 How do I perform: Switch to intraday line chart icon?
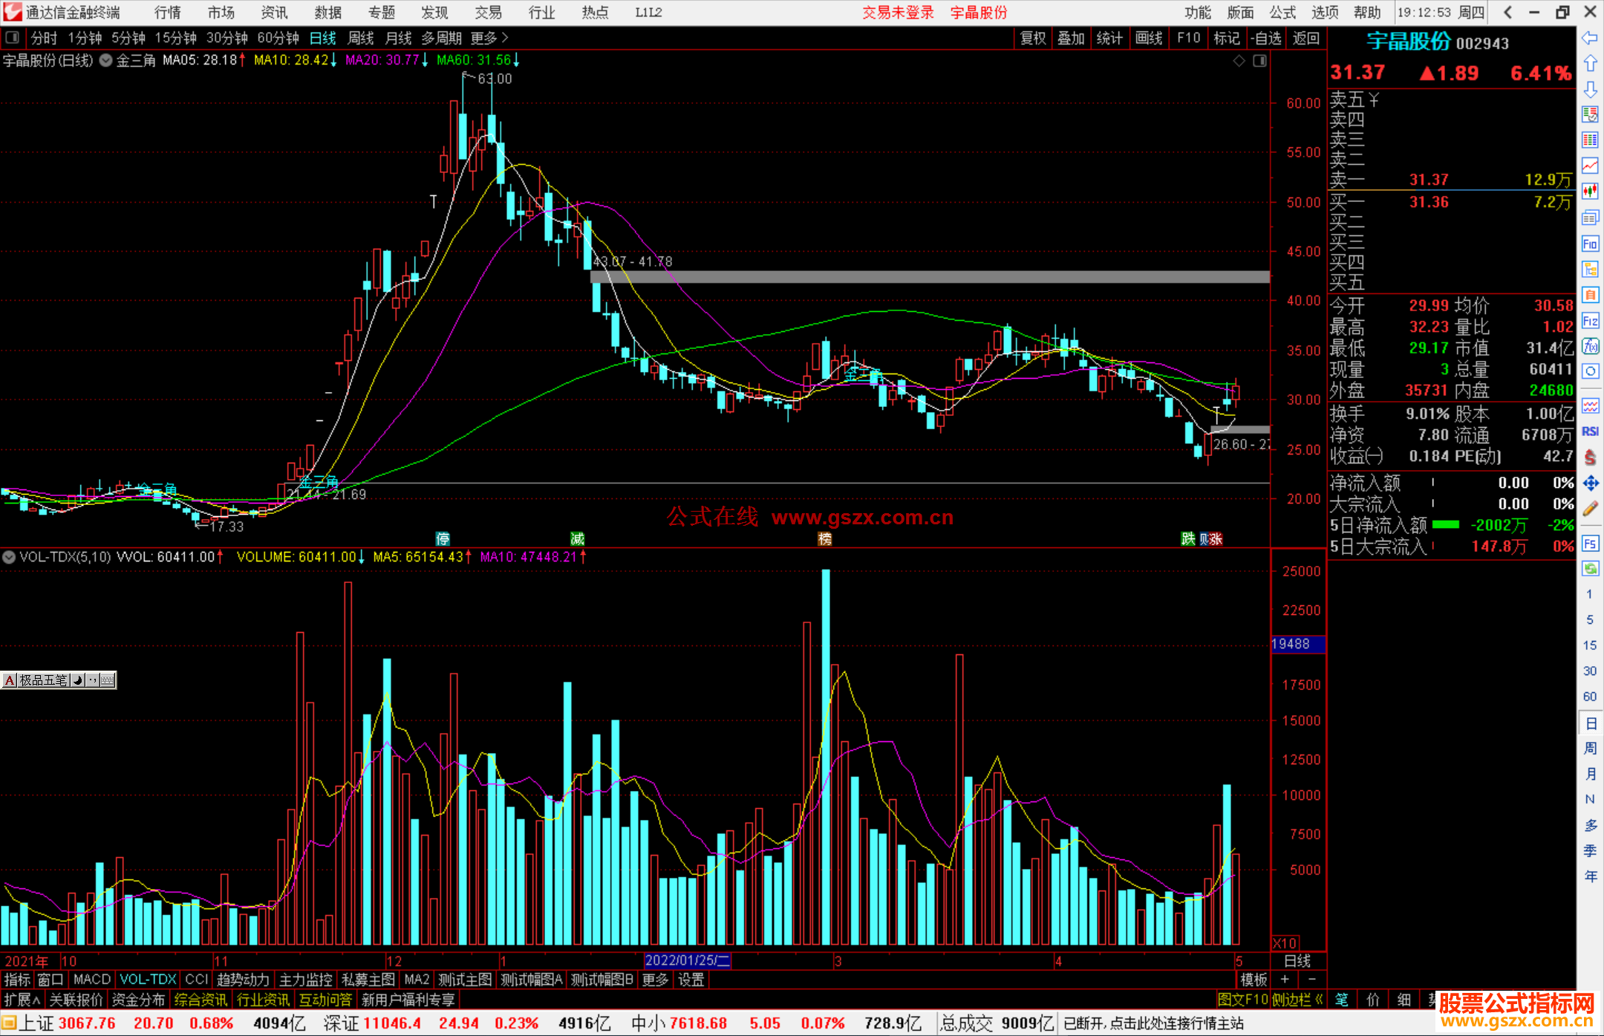pyautogui.click(x=1590, y=166)
